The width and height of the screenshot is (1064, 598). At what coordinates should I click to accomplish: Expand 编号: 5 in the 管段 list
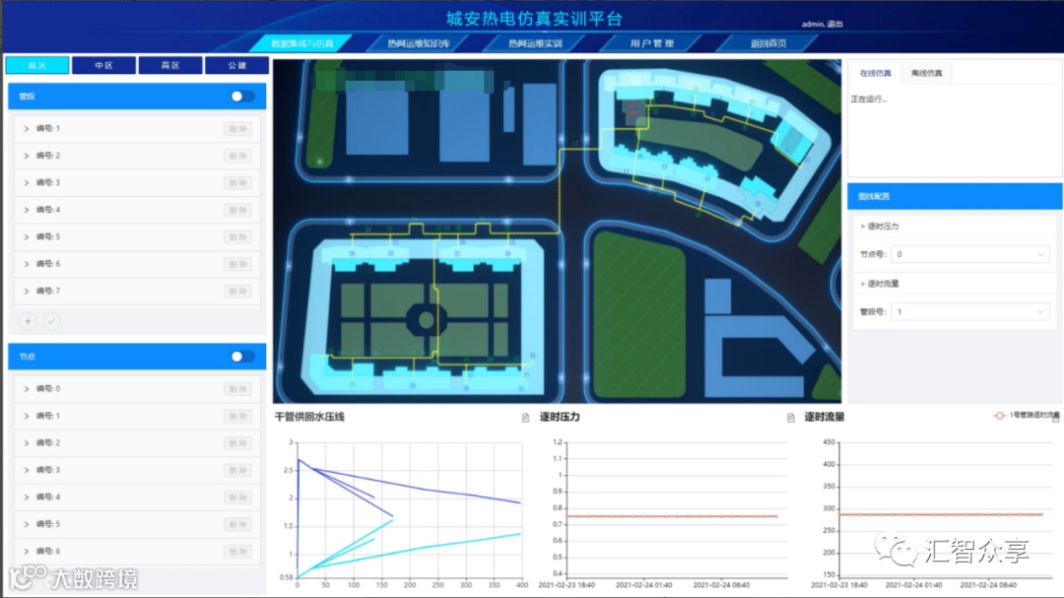(x=27, y=236)
